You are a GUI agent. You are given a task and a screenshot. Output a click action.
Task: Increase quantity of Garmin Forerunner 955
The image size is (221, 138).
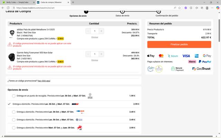click(101, 54)
